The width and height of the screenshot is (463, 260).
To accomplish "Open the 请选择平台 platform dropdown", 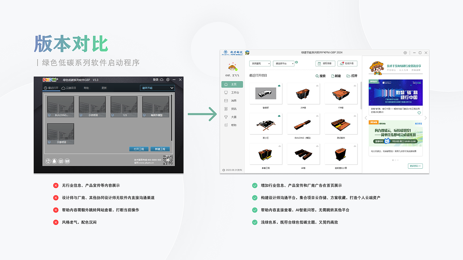I will click(x=284, y=64).
